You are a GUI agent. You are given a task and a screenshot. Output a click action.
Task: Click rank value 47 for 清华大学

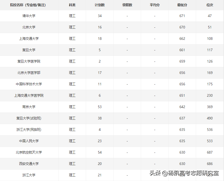tap(210, 16)
